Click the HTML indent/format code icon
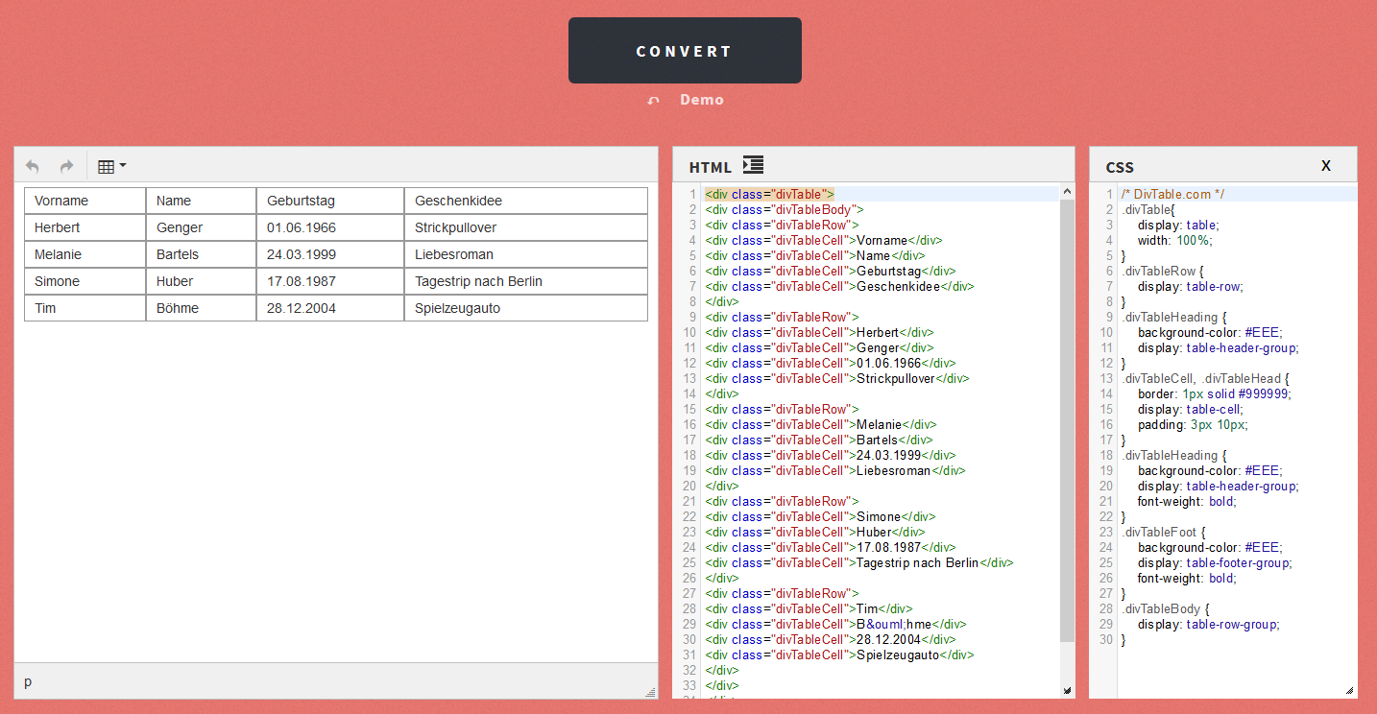 tap(753, 165)
